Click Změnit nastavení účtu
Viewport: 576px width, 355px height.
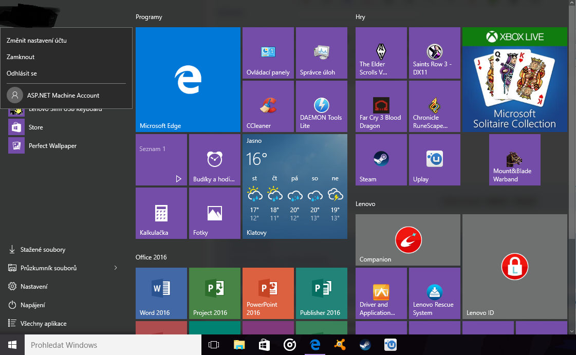point(36,41)
